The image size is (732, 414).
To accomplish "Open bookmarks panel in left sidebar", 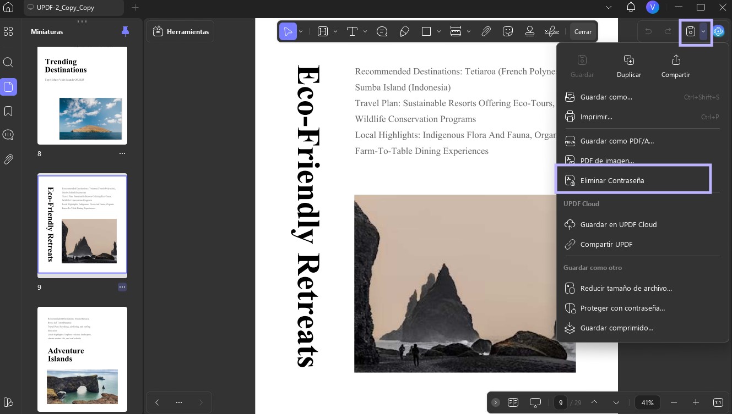I will (x=8, y=111).
